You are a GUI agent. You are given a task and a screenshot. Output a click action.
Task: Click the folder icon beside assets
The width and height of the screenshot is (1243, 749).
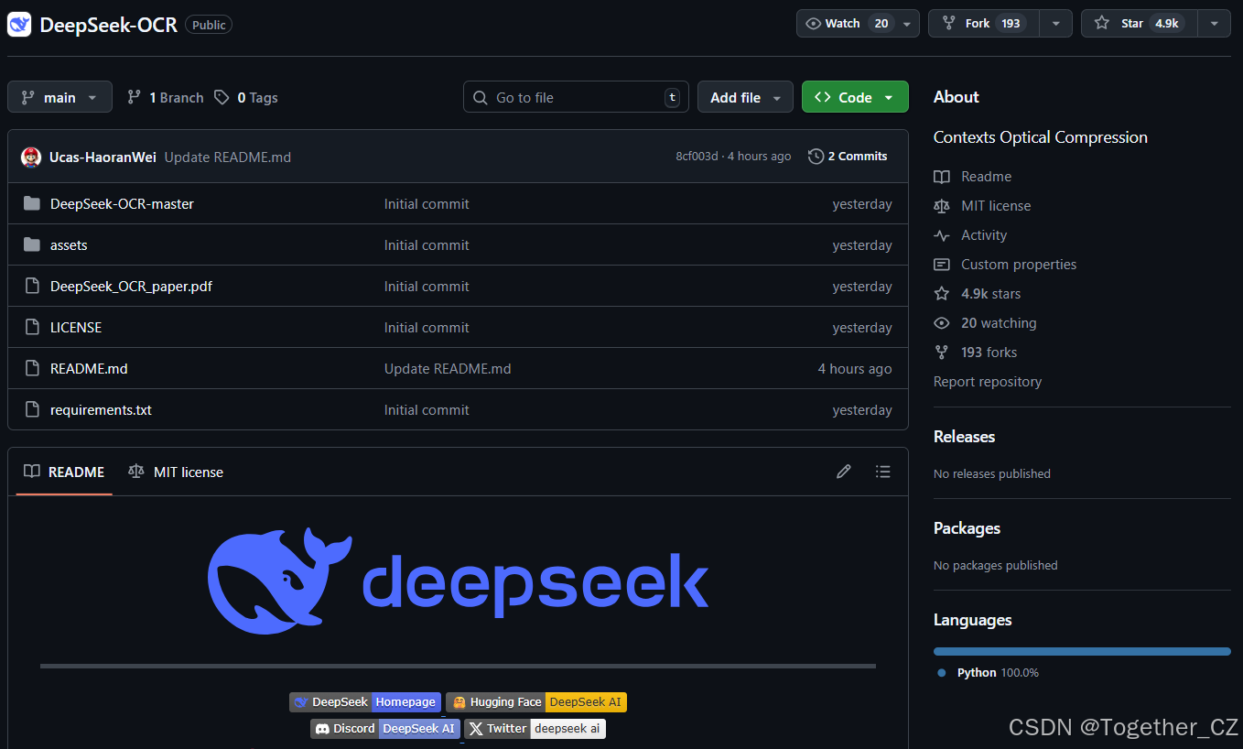coord(32,244)
